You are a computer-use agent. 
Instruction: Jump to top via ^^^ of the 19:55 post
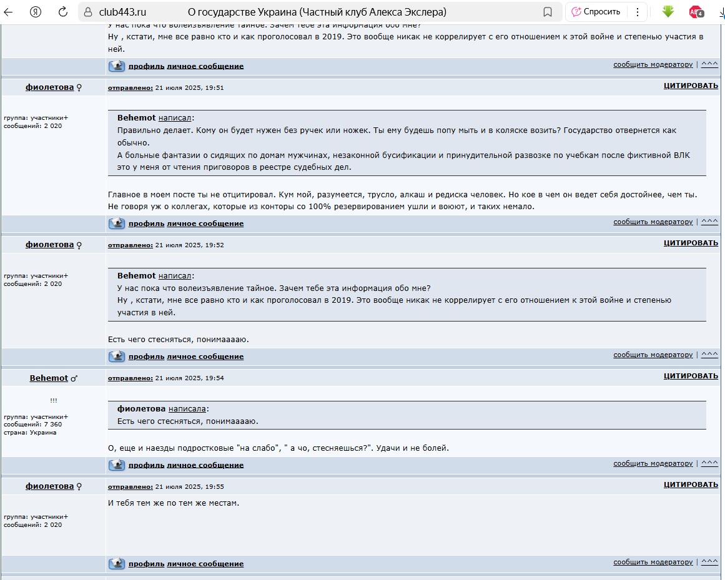(710, 561)
